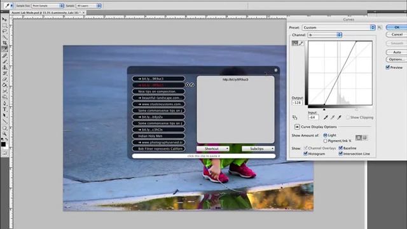This screenshot has width=407, height=229.
Task: Select the Brush tool
Action: (x=4, y=61)
